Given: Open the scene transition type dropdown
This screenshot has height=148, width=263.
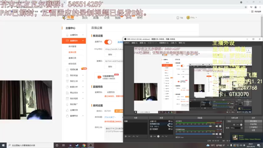Looking at the screenshot, I should (x=234, y=121).
